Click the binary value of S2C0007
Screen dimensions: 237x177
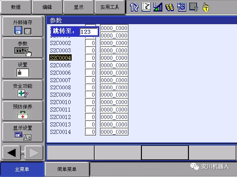pyautogui.click(x=114, y=80)
